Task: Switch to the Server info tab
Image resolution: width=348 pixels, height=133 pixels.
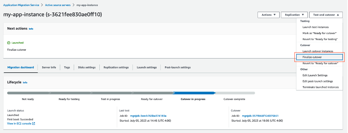Action: point(49,67)
